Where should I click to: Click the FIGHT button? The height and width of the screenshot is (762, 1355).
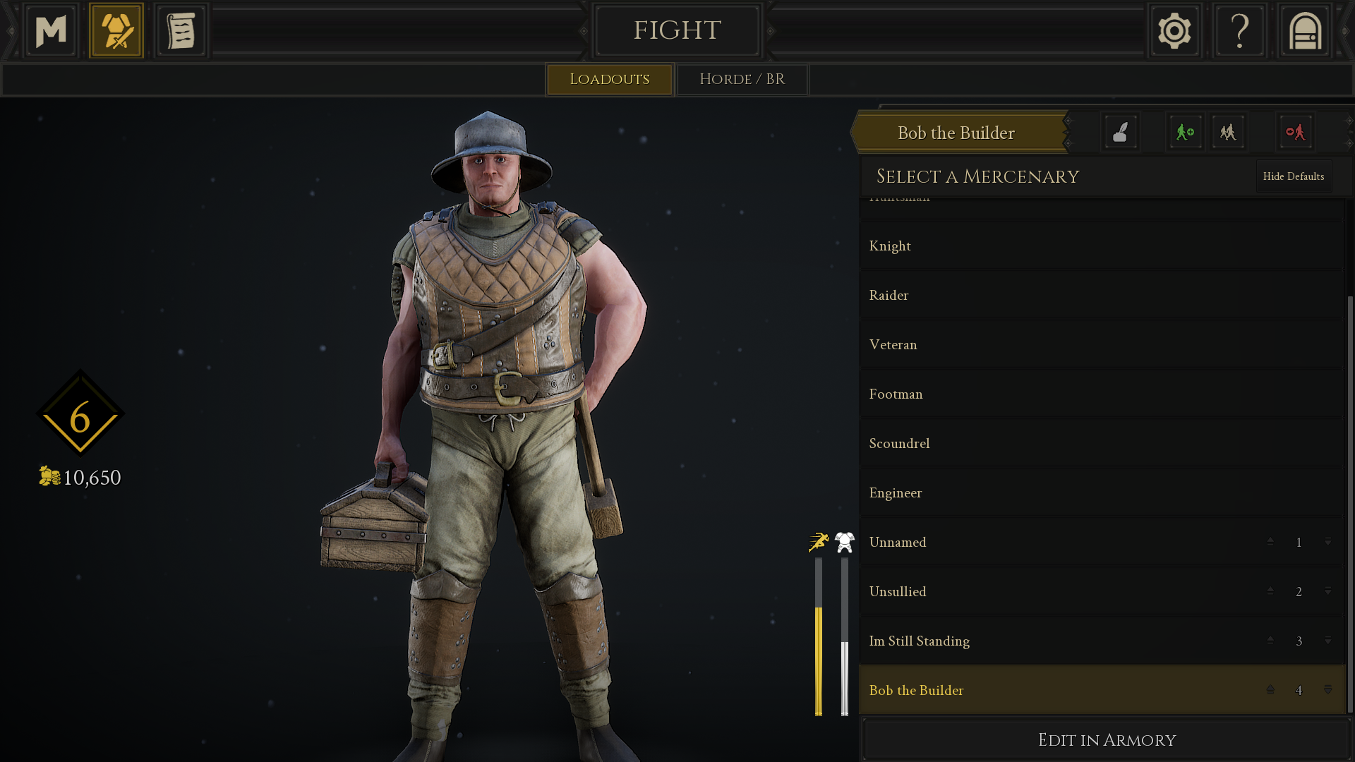[x=677, y=30]
